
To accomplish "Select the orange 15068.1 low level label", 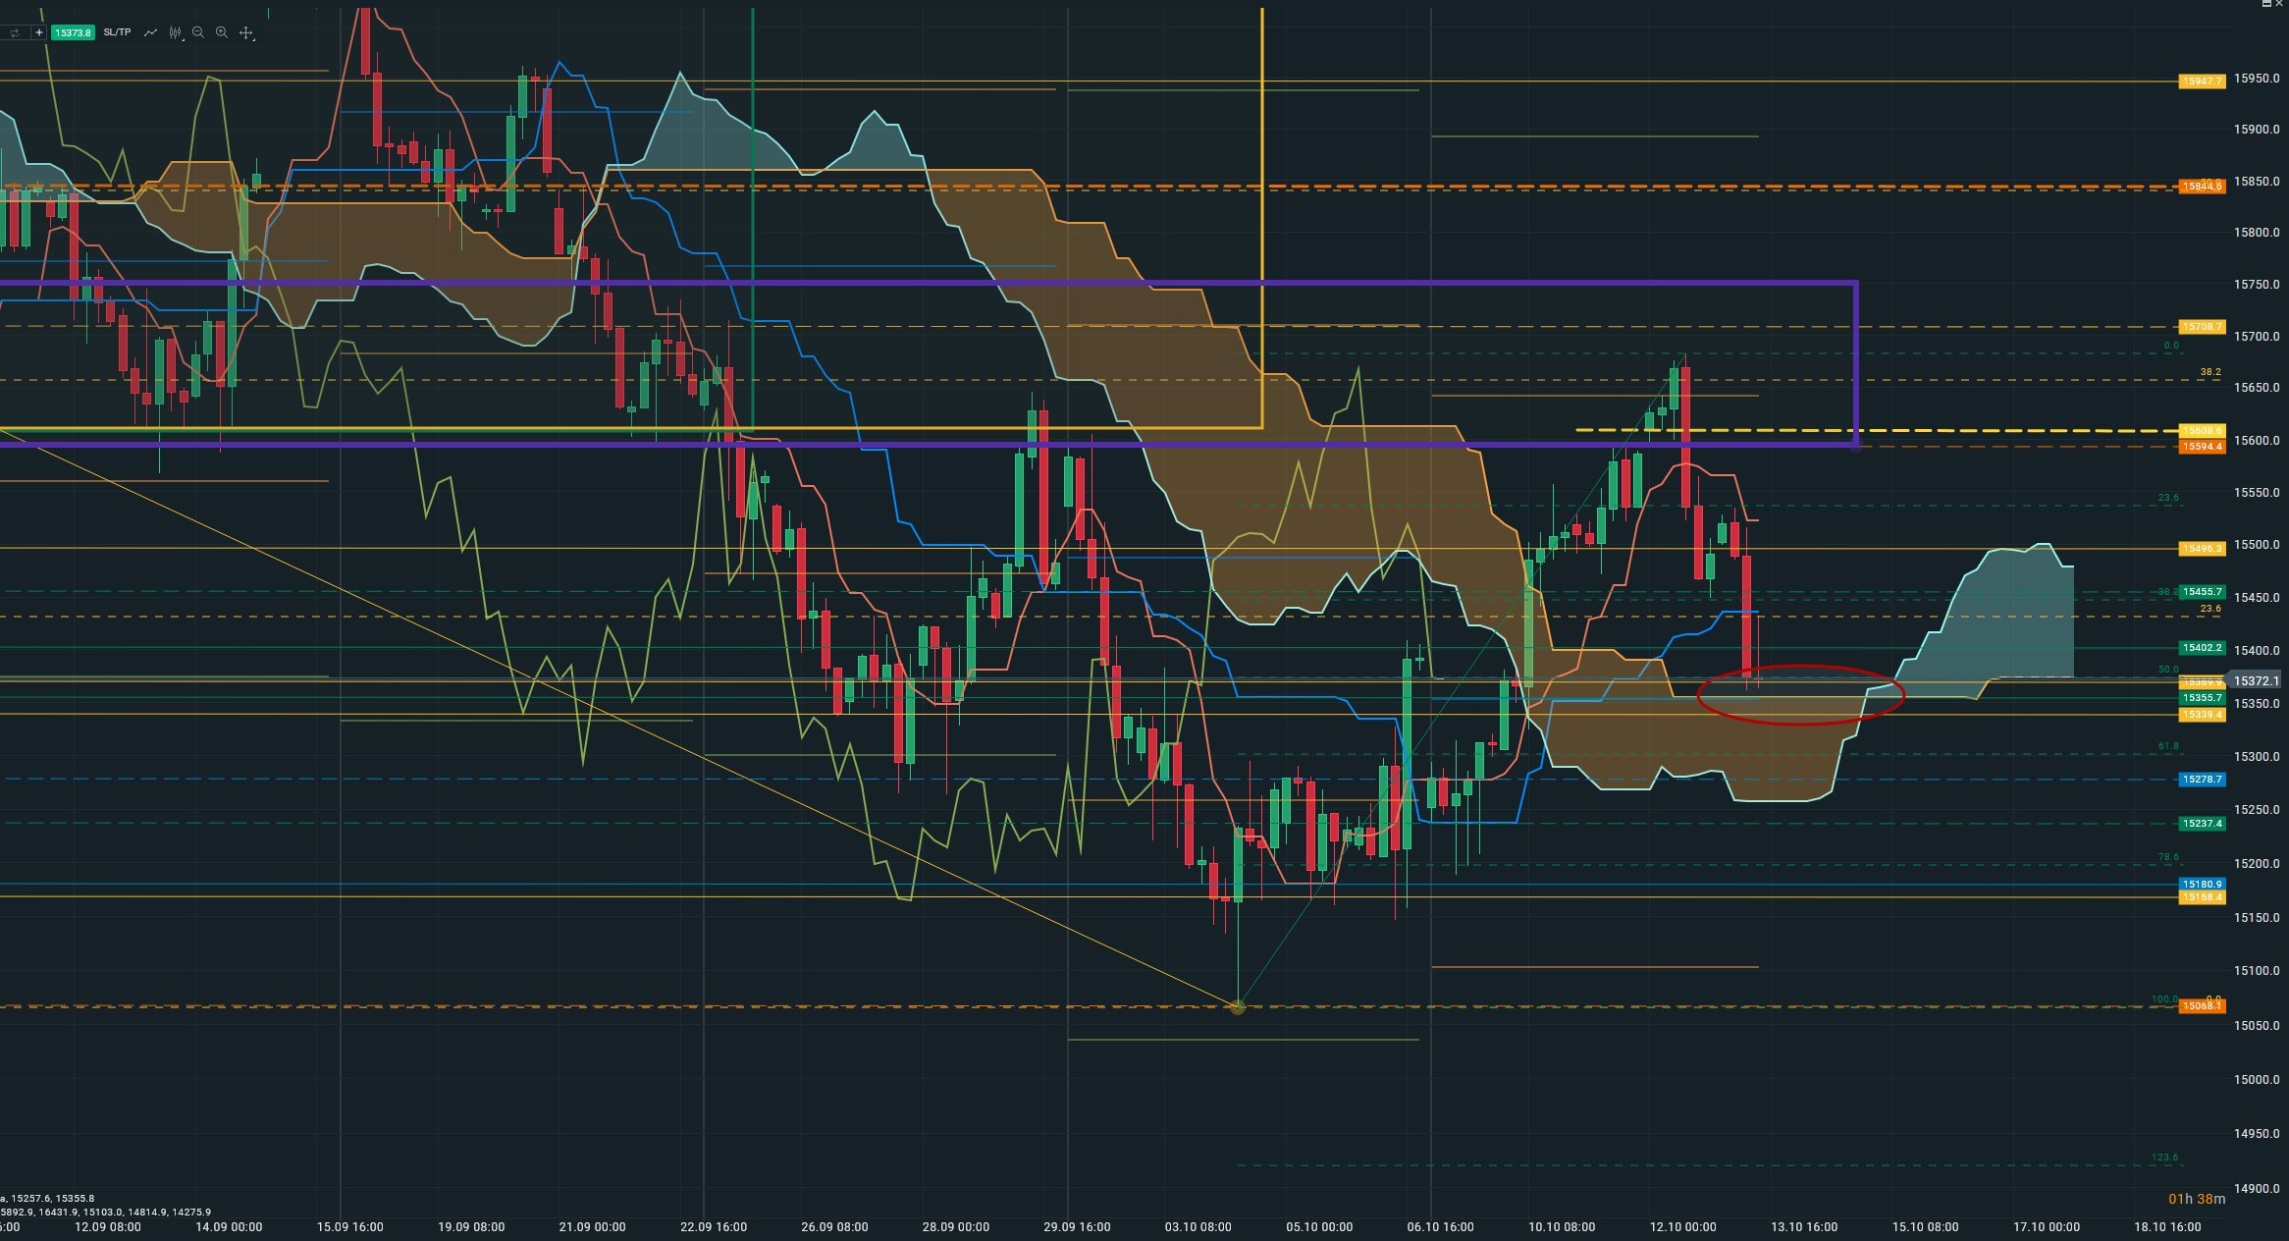I will [2201, 1006].
